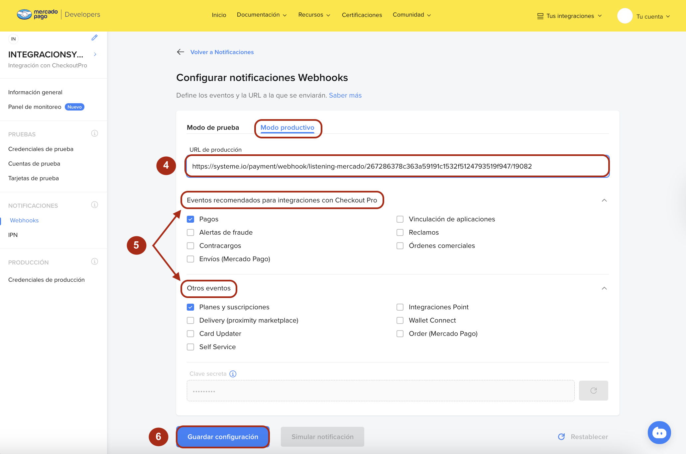Open the Tus integraciones dropdown
686x454 pixels.
570,16
